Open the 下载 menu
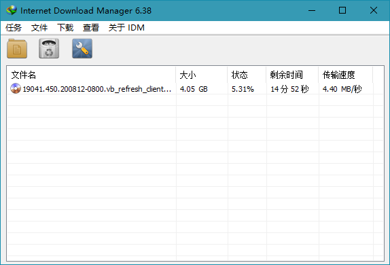The width and height of the screenshot is (390, 265). [65, 28]
